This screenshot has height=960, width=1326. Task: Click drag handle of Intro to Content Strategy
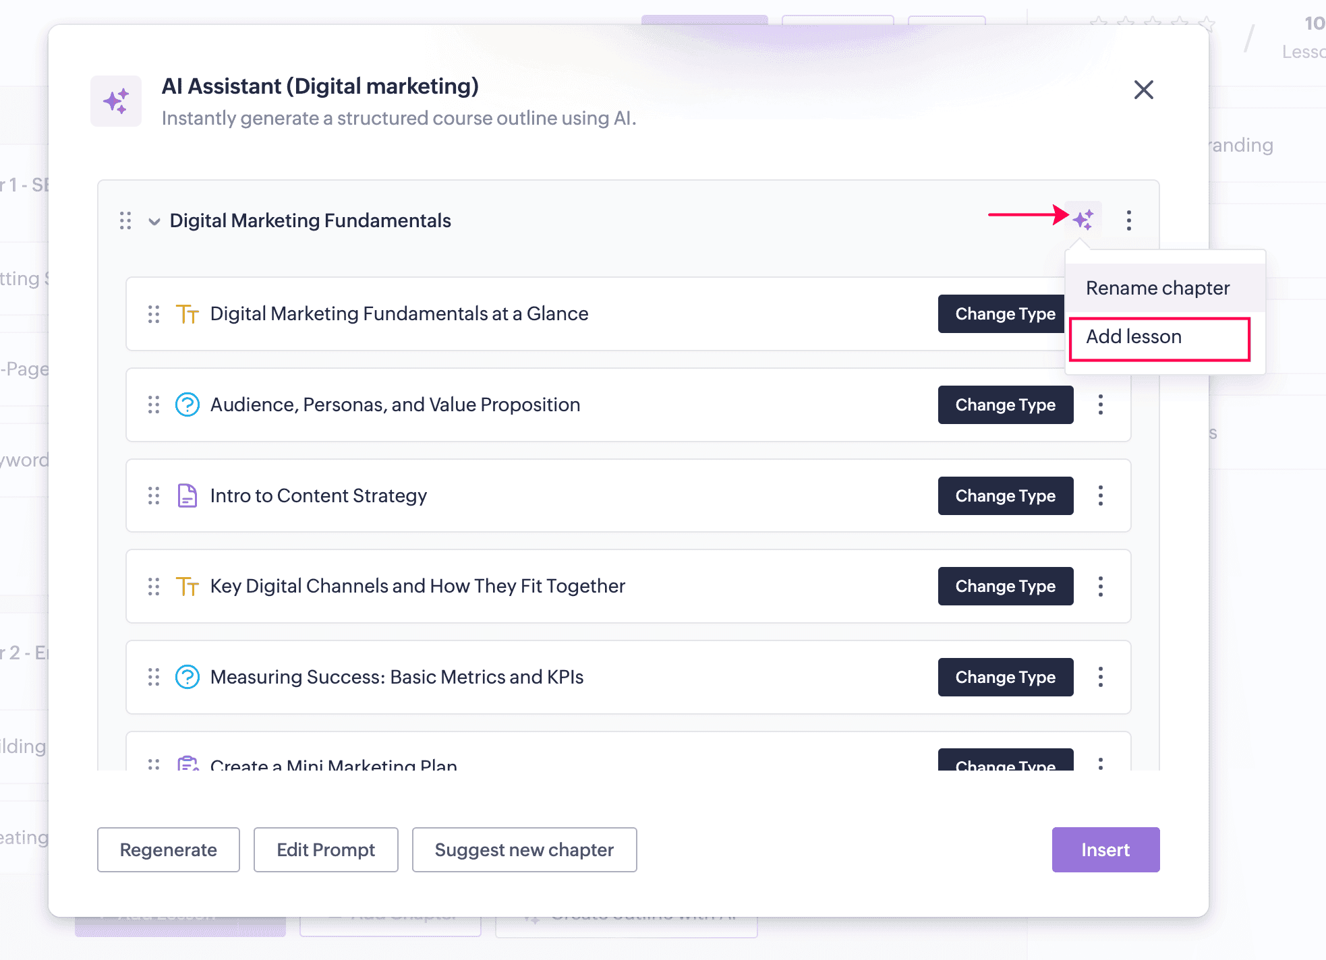(x=154, y=496)
